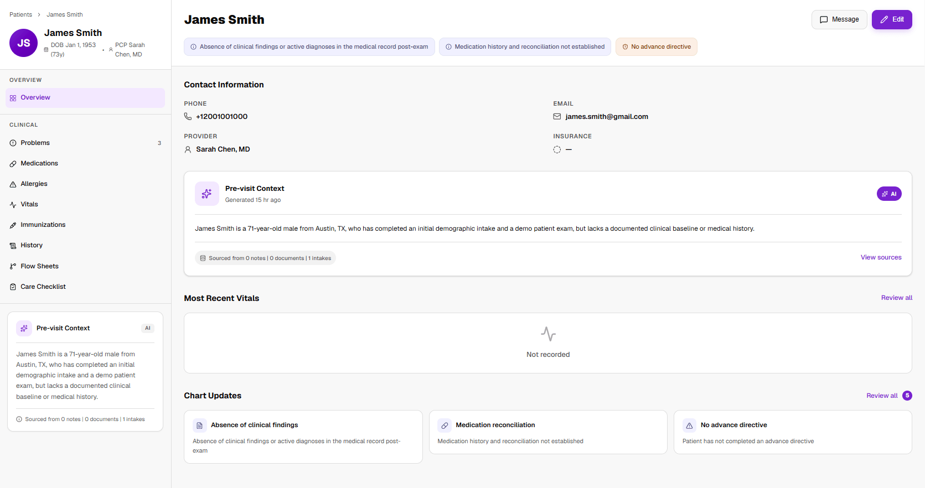This screenshot has width=925, height=488.
Task: Click the email envelope icon
Action: [x=557, y=117]
